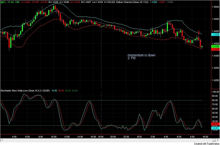The image size is (220, 145).
Task: Click the '12:00' time axis label
Action: coord(67,137)
